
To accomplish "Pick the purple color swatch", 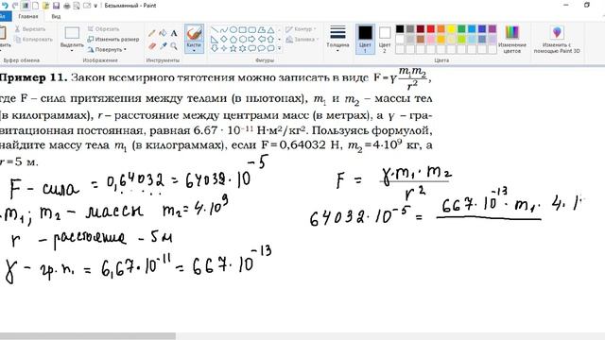I will (493, 29).
